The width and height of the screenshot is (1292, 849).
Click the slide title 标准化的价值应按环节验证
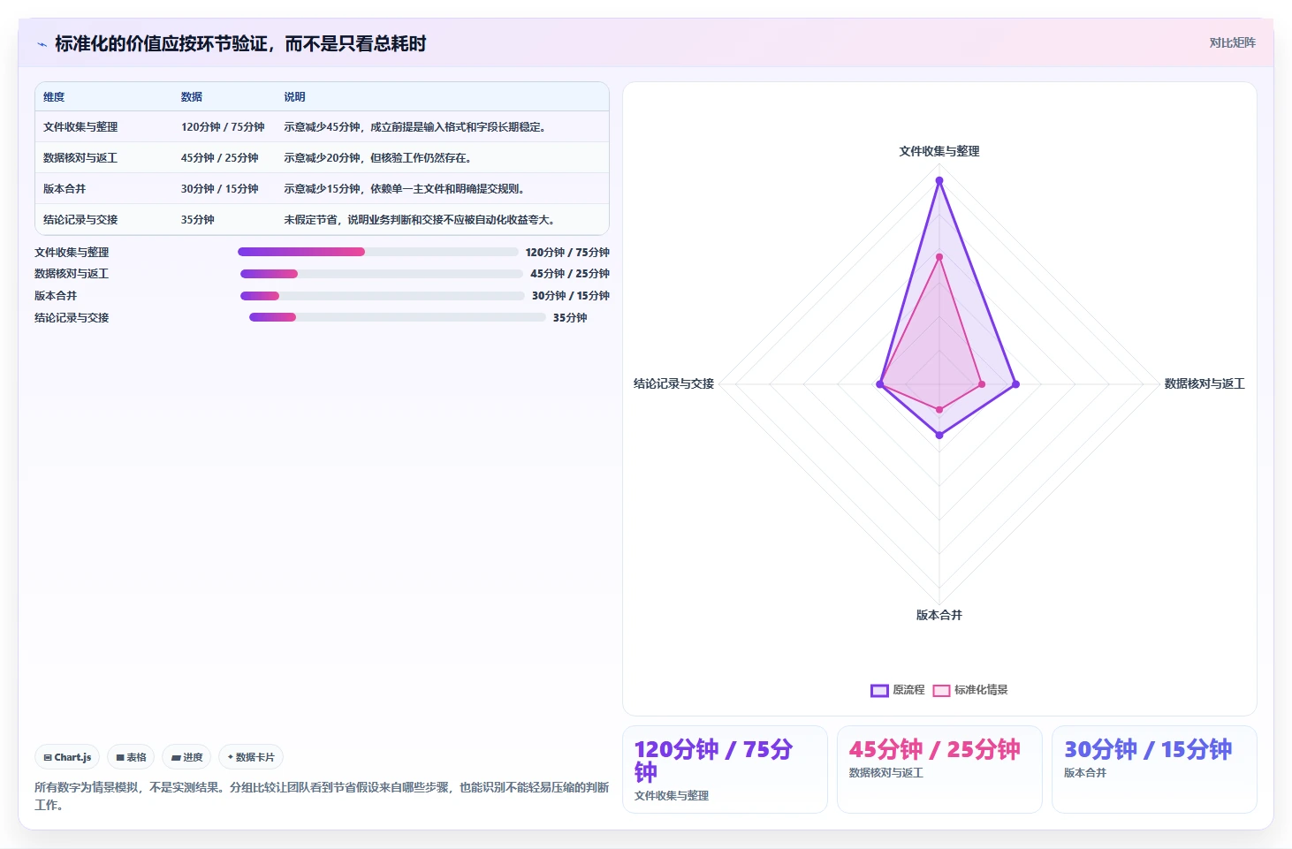pyautogui.click(x=240, y=44)
